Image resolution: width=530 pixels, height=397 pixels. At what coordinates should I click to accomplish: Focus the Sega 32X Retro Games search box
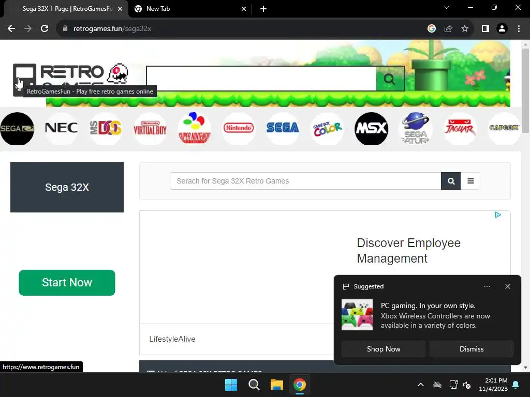305,181
